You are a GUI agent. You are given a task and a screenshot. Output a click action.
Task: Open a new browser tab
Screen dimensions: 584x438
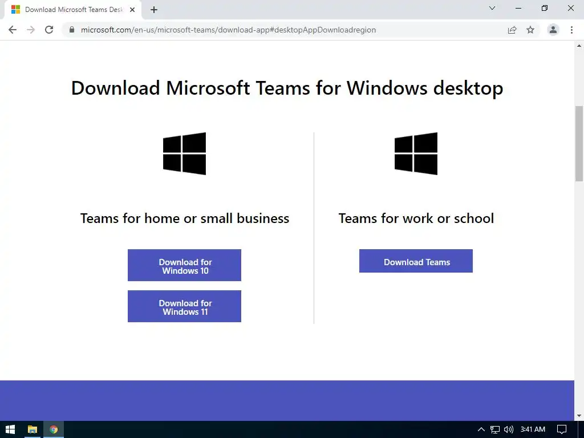(154, 10)
